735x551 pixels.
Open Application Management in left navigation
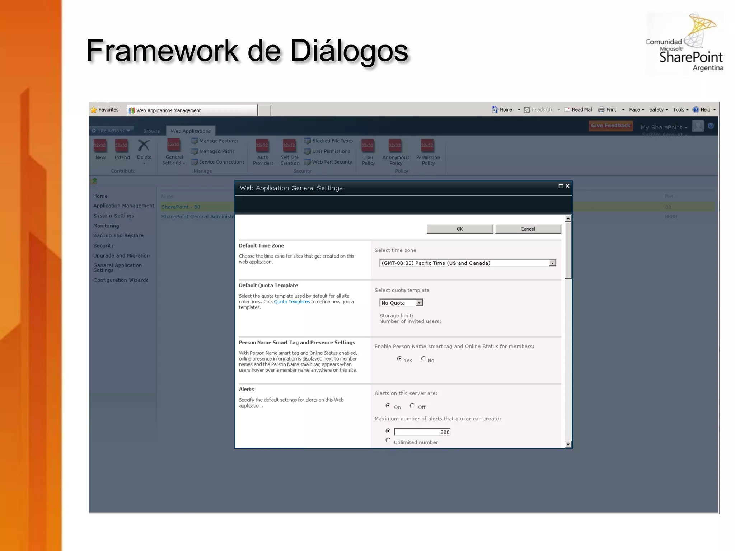pyautogui.click(x=124, y=206)
